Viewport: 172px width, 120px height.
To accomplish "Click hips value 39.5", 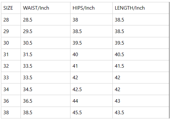I will pos(77,43).
